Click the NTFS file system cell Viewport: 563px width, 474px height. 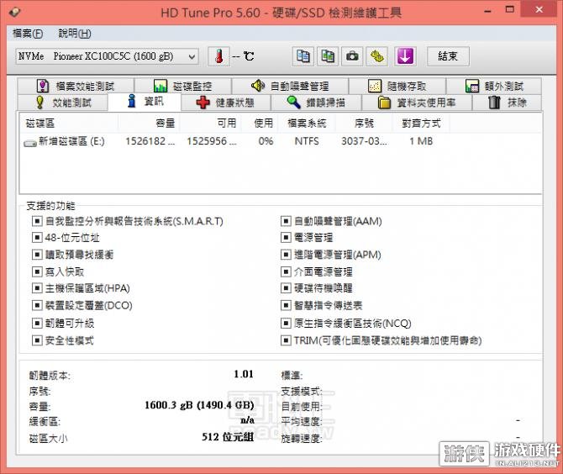tap(307, 141)
